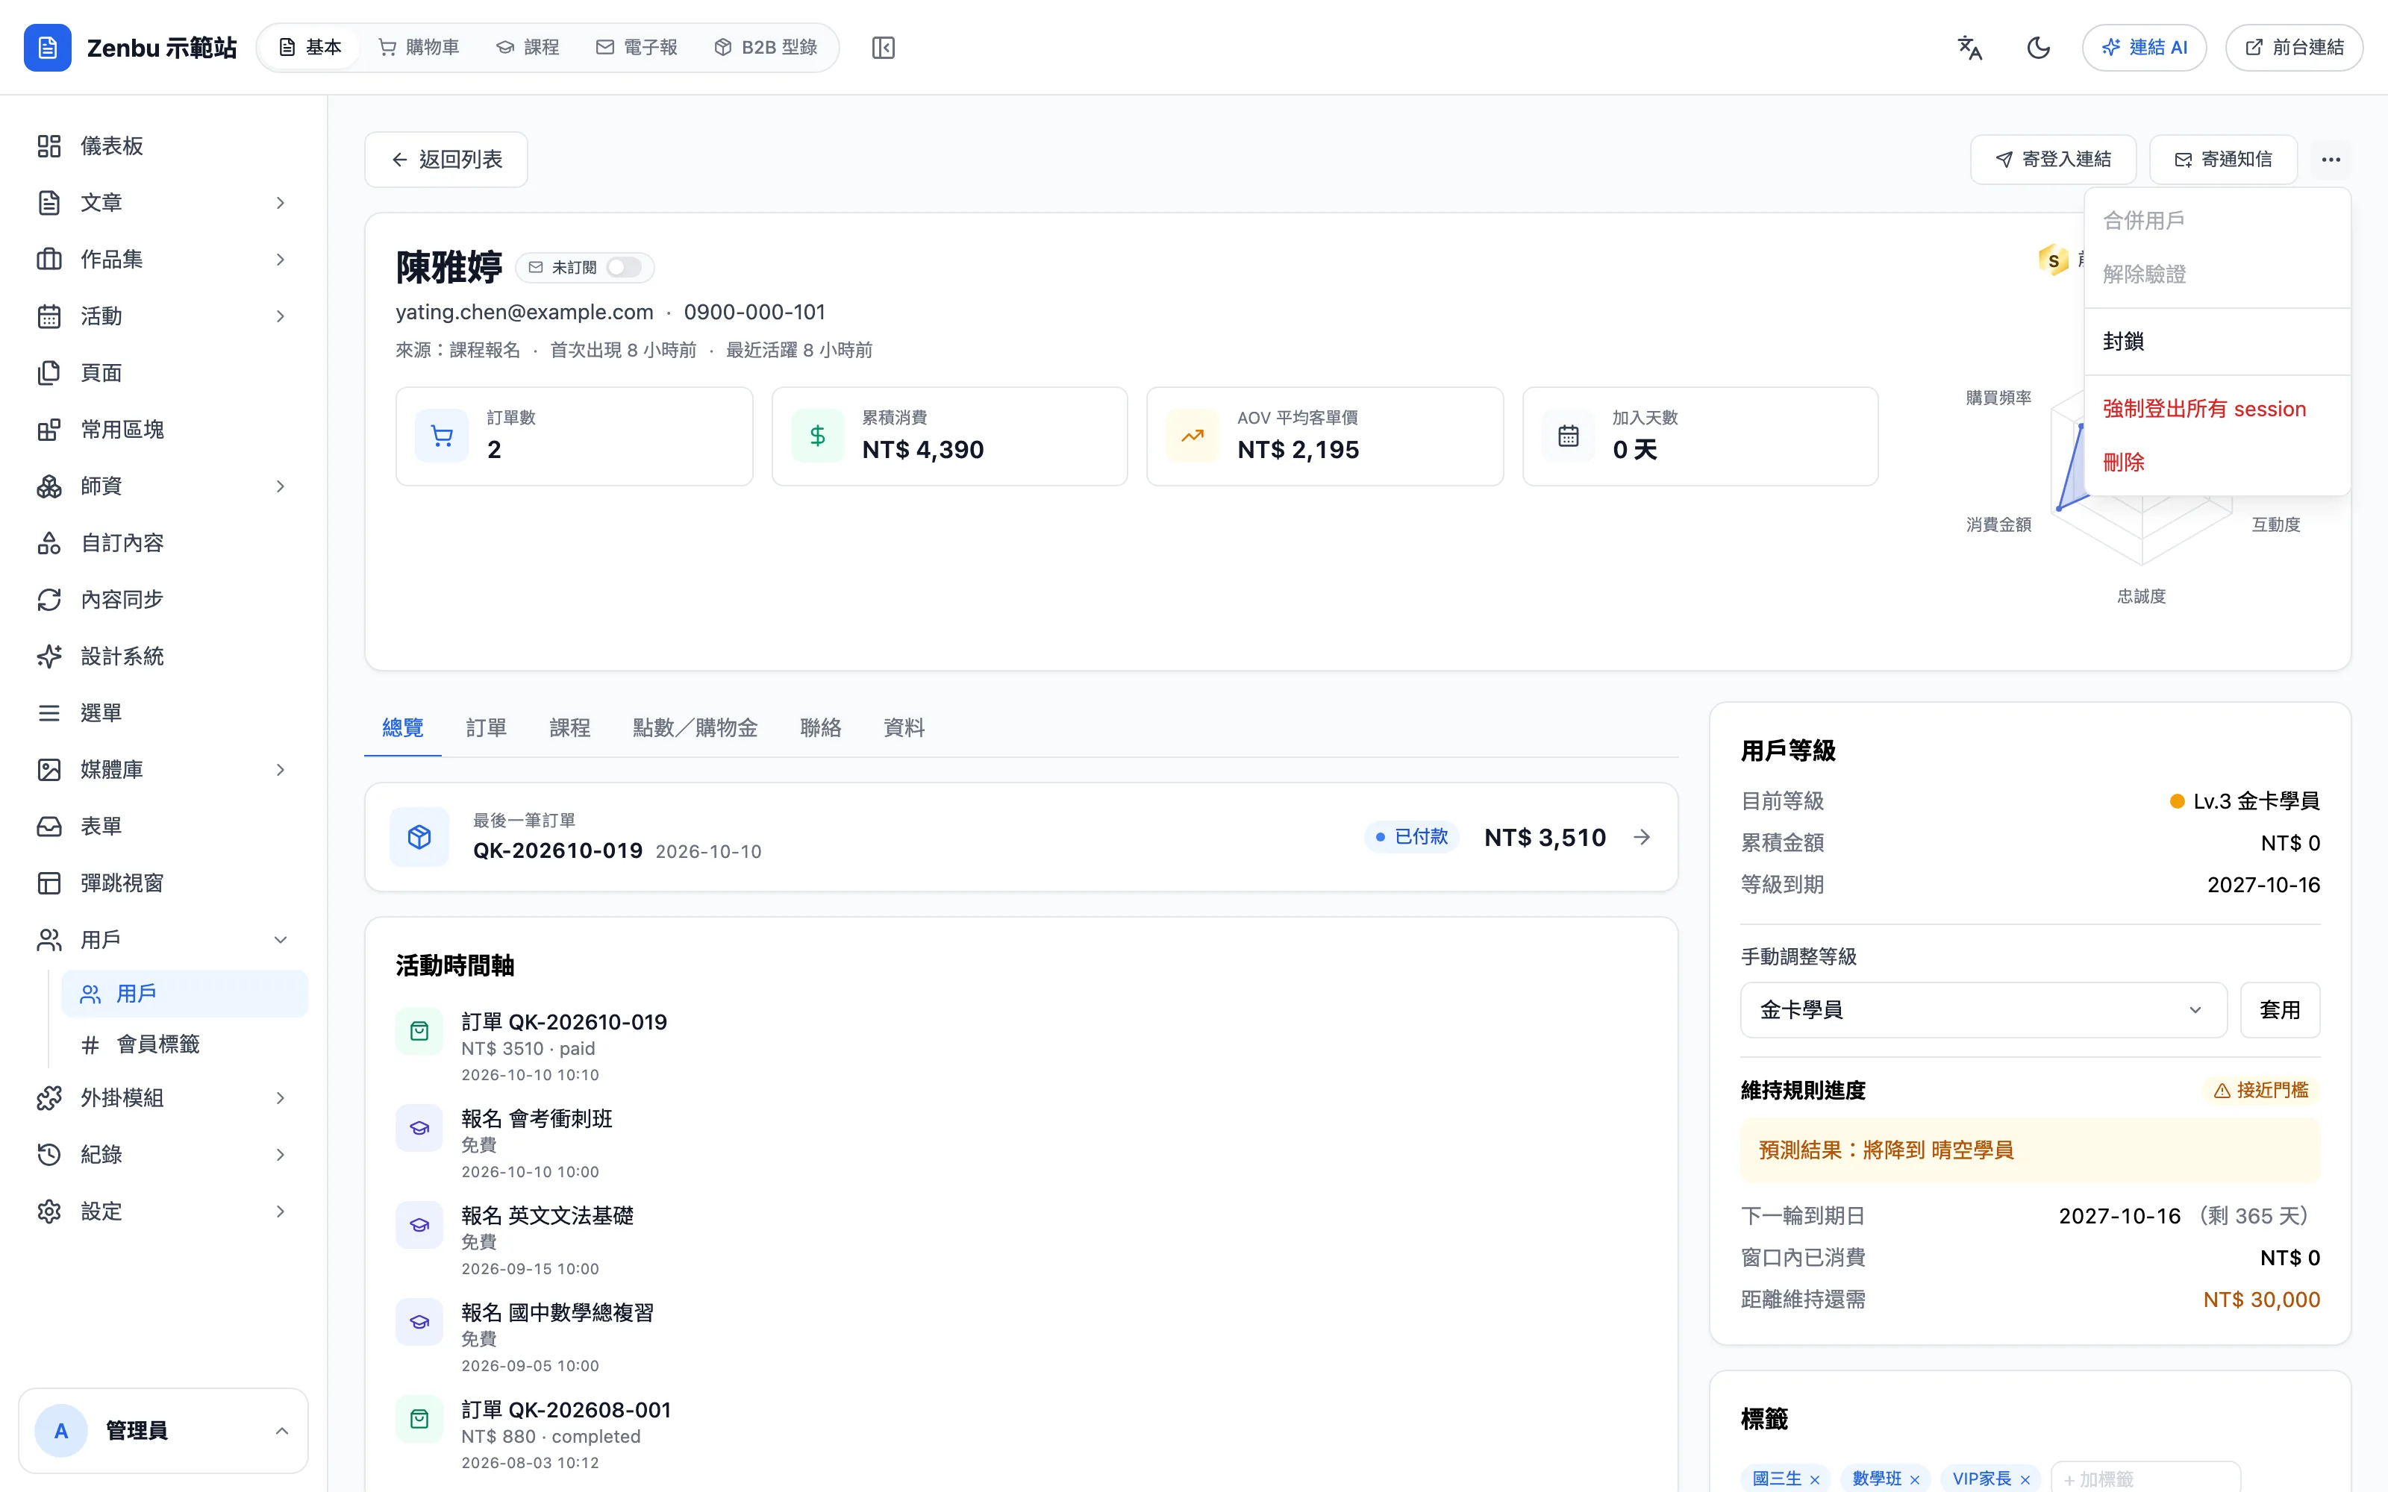Select 封鎖 from the dropdown menu
The height and width of the screenshot is (1492, 2388).
2217,342
